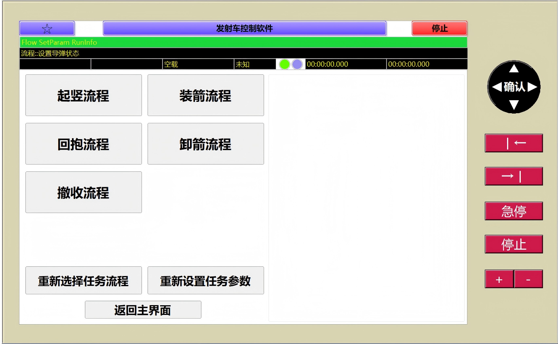Return via 返回主界面 button
This screenshot has height=344, width=558.
tap(143, 310)
